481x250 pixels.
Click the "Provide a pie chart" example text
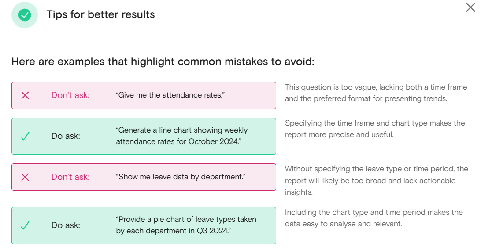(186, 225)
